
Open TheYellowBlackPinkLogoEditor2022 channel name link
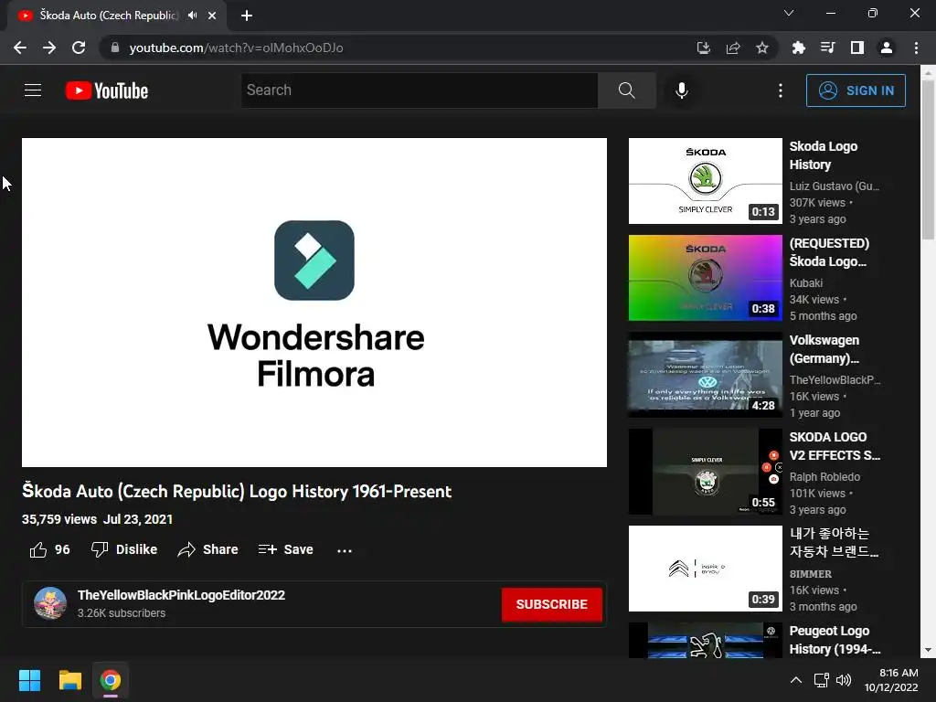pyautogui.click(x=181, y=595)
